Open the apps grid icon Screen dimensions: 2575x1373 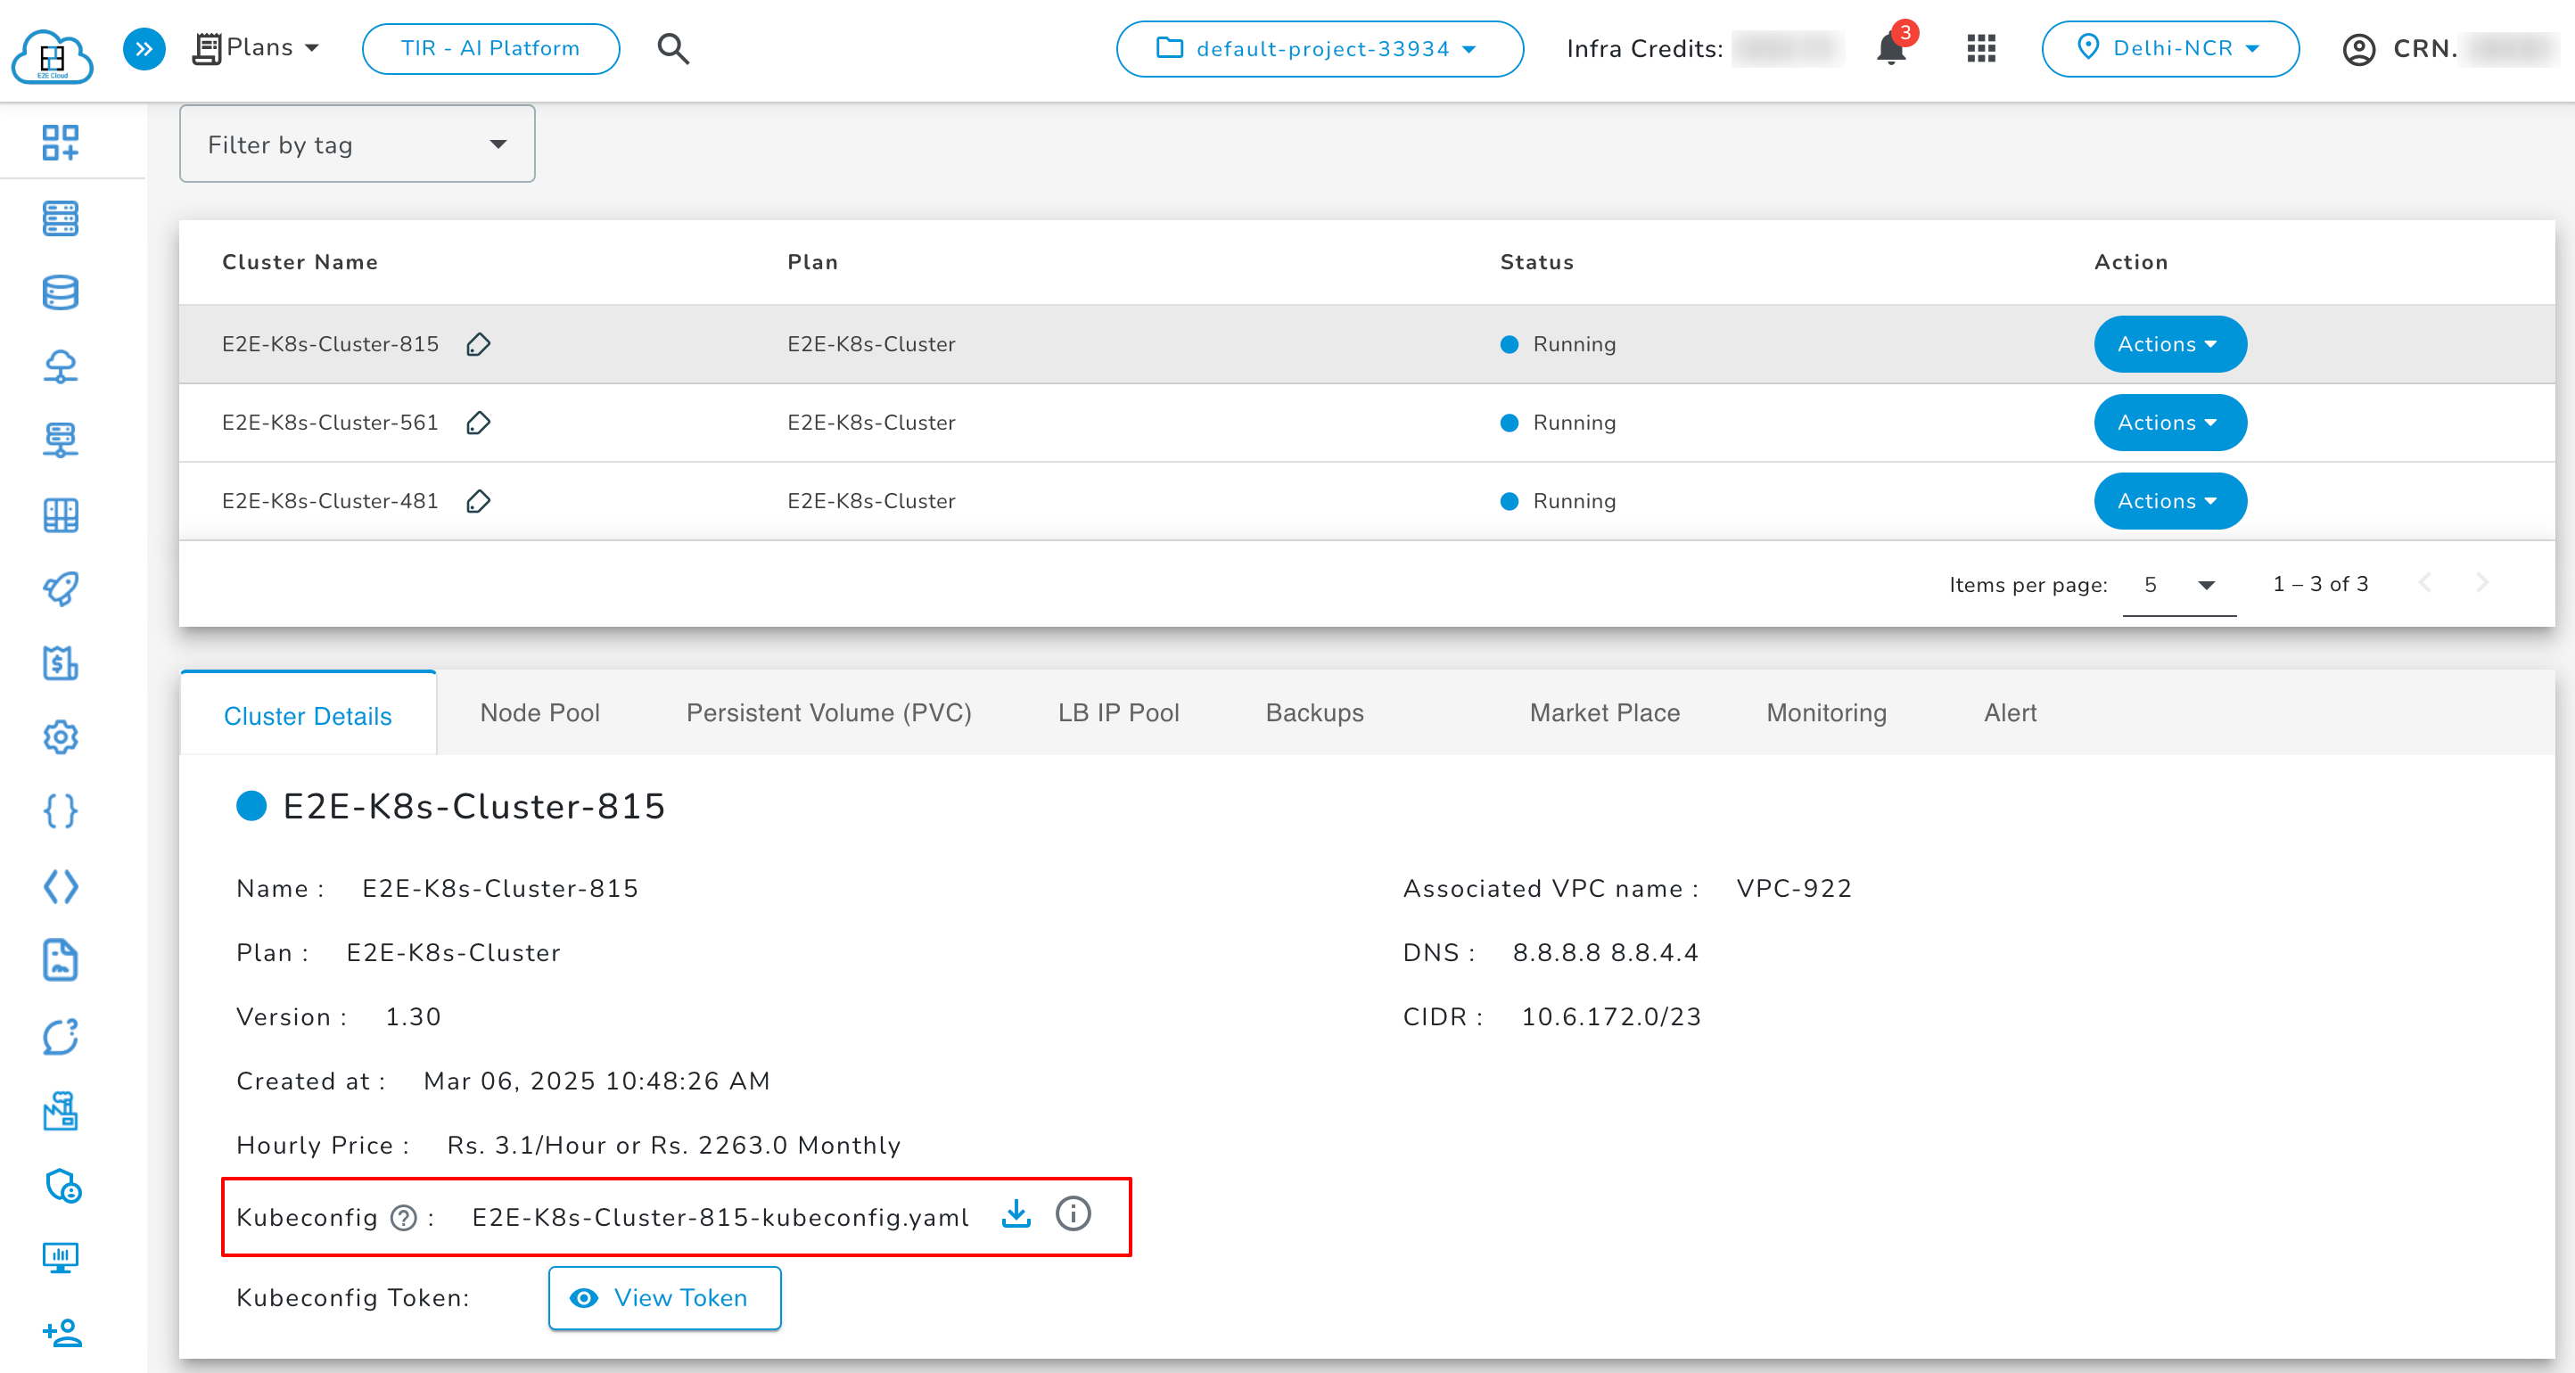(1980, 48)
